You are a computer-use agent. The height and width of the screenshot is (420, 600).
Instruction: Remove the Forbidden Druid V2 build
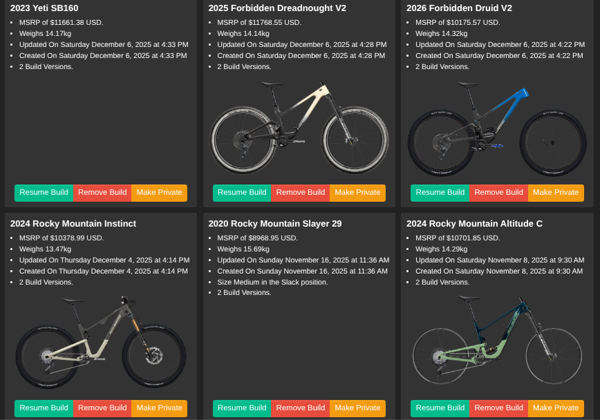coord(498,193)
